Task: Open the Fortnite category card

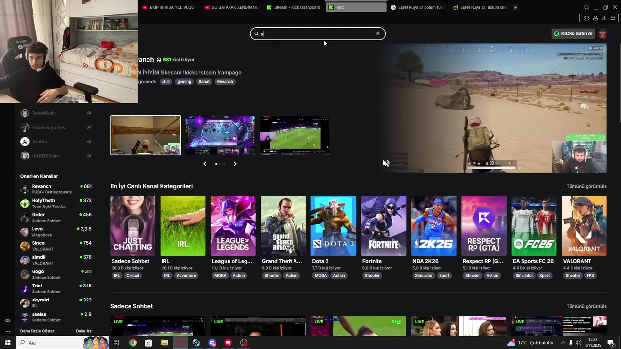Action: tap(383, 226)
